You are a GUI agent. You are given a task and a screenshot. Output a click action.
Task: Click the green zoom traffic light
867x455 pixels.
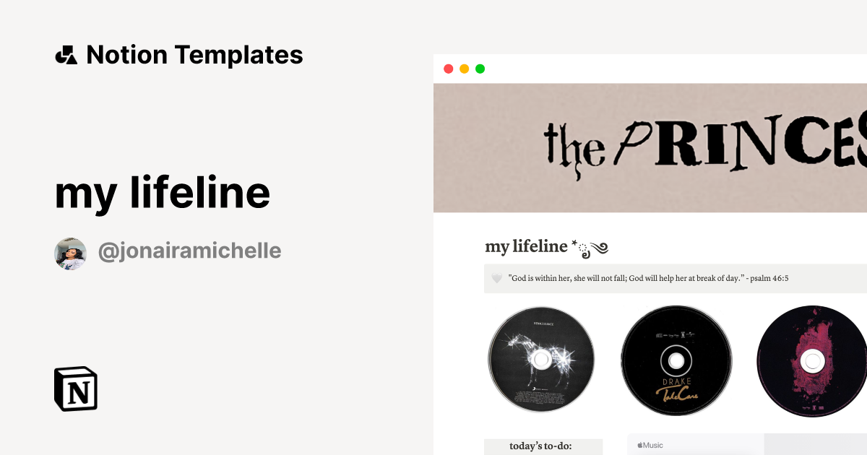tap(480, 69)
